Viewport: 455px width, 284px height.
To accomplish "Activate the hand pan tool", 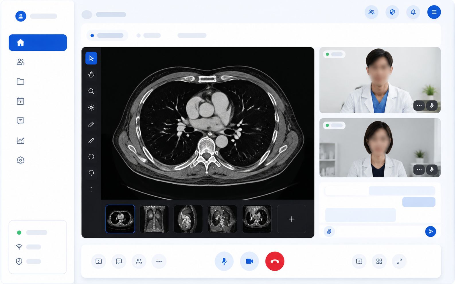I will point(91,75).
